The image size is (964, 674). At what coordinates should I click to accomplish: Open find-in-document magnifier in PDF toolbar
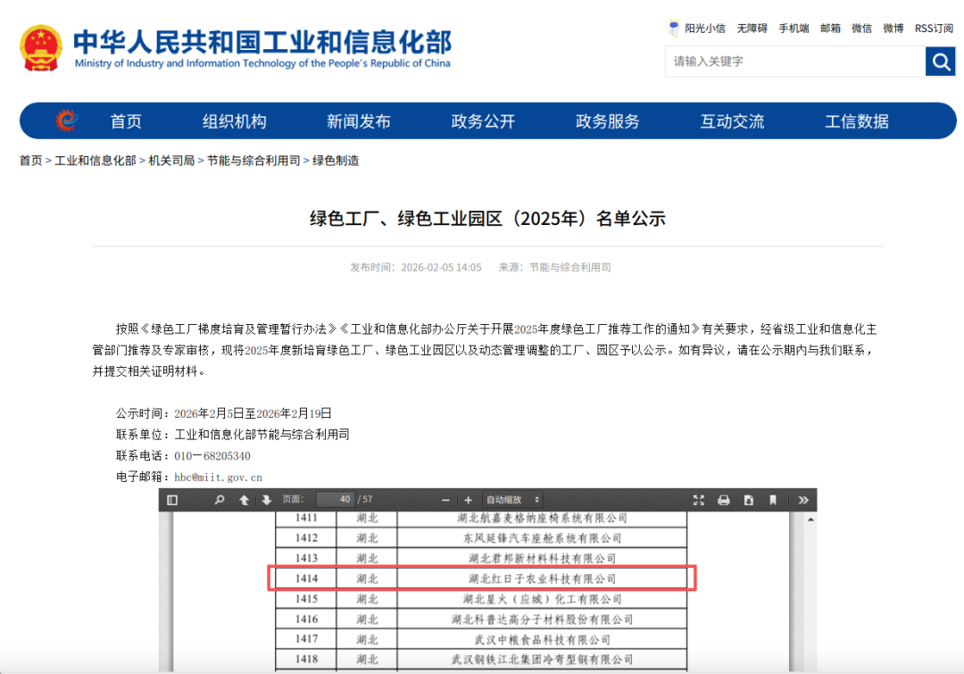pyautogui.click(x=220, y=500)
